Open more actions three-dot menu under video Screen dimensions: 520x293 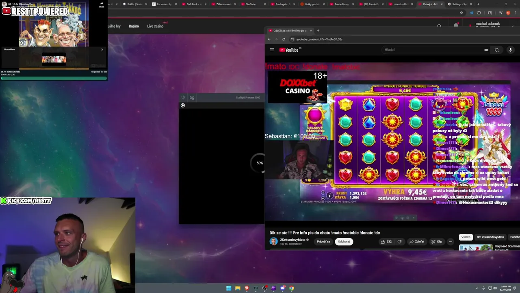point(450,242)
